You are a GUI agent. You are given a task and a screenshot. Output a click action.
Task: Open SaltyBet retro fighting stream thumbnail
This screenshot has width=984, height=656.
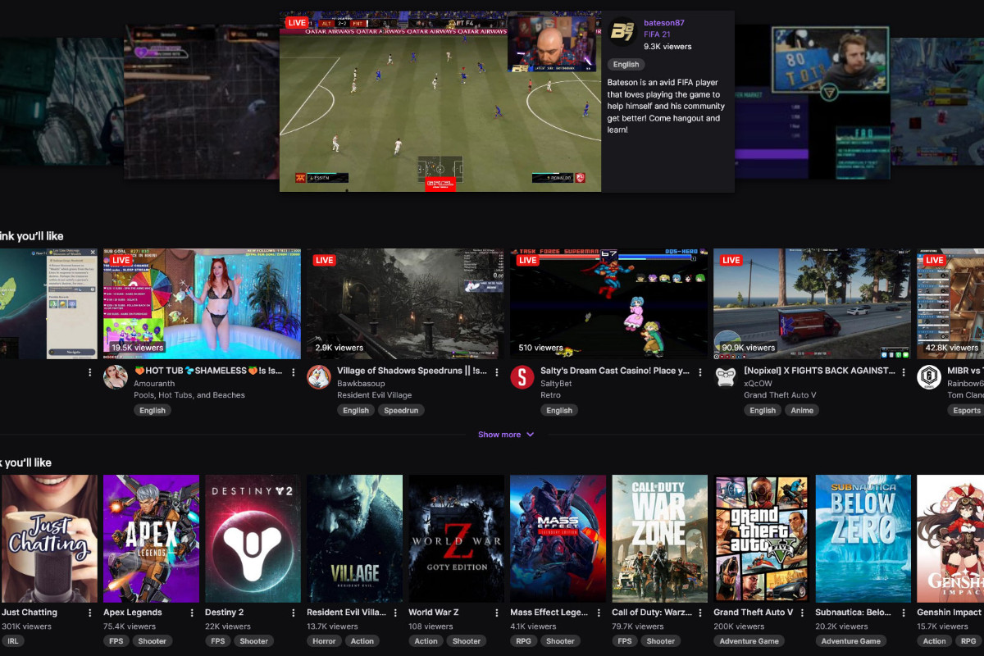pos(608,303)
